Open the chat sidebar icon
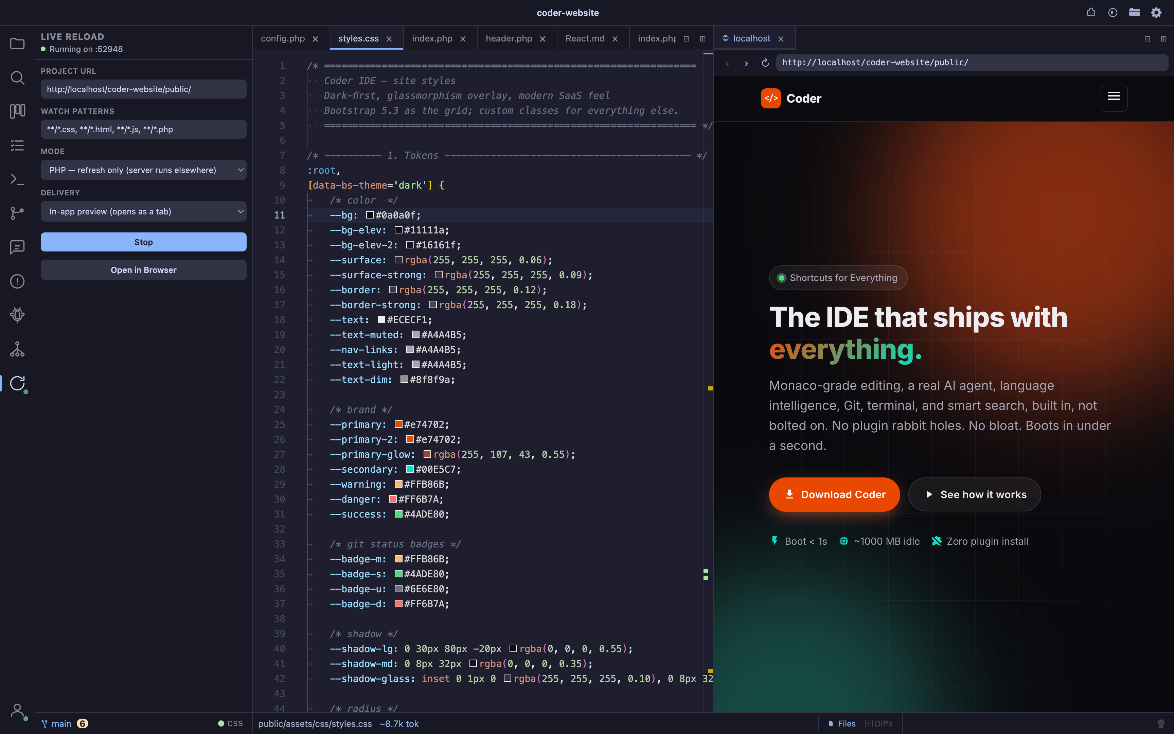1174x734 pixels. click(x=17, y=247)
